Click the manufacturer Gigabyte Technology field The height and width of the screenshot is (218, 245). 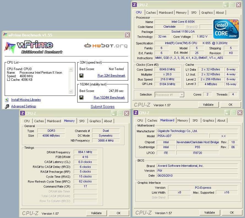coord(197,131)
